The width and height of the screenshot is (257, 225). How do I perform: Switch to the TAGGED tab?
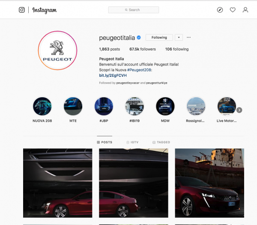[161, 142]
